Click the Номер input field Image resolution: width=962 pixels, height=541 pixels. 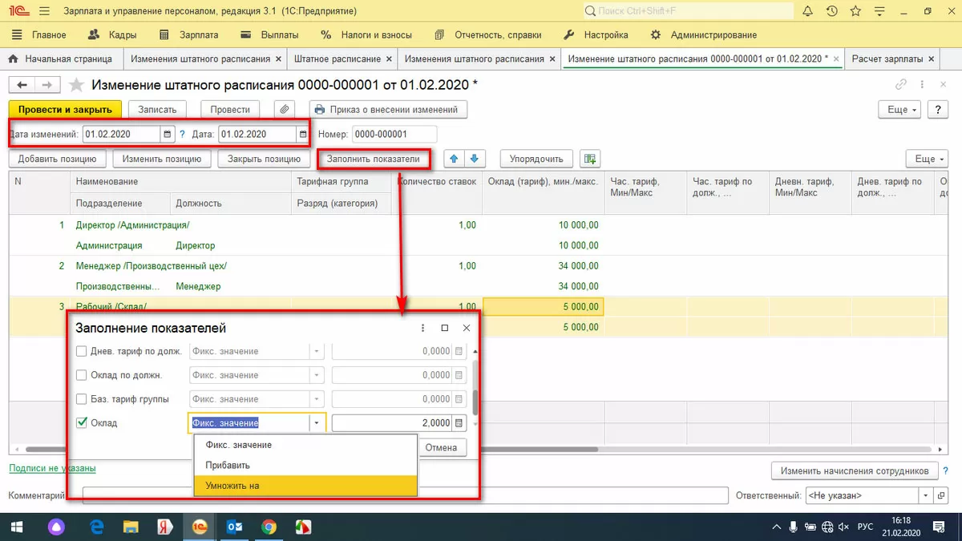click(x=394, y=134)
